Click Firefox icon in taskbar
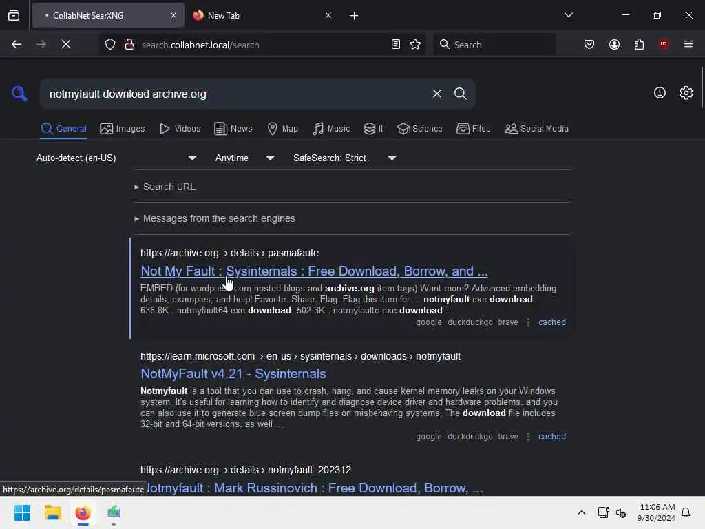Image resolution: width=705 pixels, height=529 pixels. 83,512
